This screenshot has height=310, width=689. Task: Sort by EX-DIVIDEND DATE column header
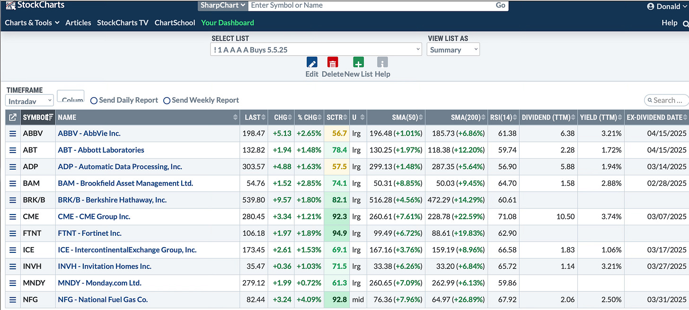pos(656,117)
